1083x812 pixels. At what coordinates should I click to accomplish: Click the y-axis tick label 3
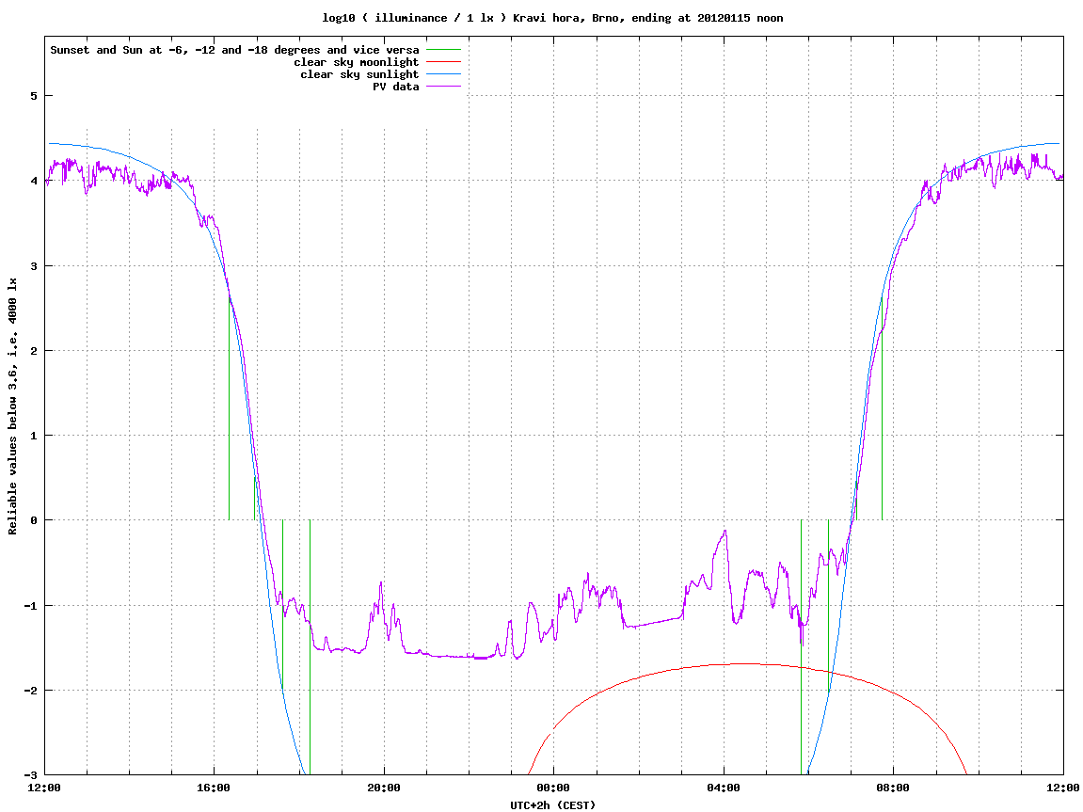point(33,266)
